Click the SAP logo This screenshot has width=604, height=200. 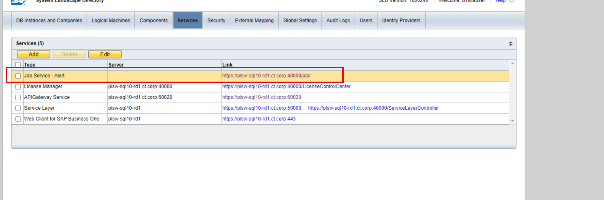pos(19,2)
